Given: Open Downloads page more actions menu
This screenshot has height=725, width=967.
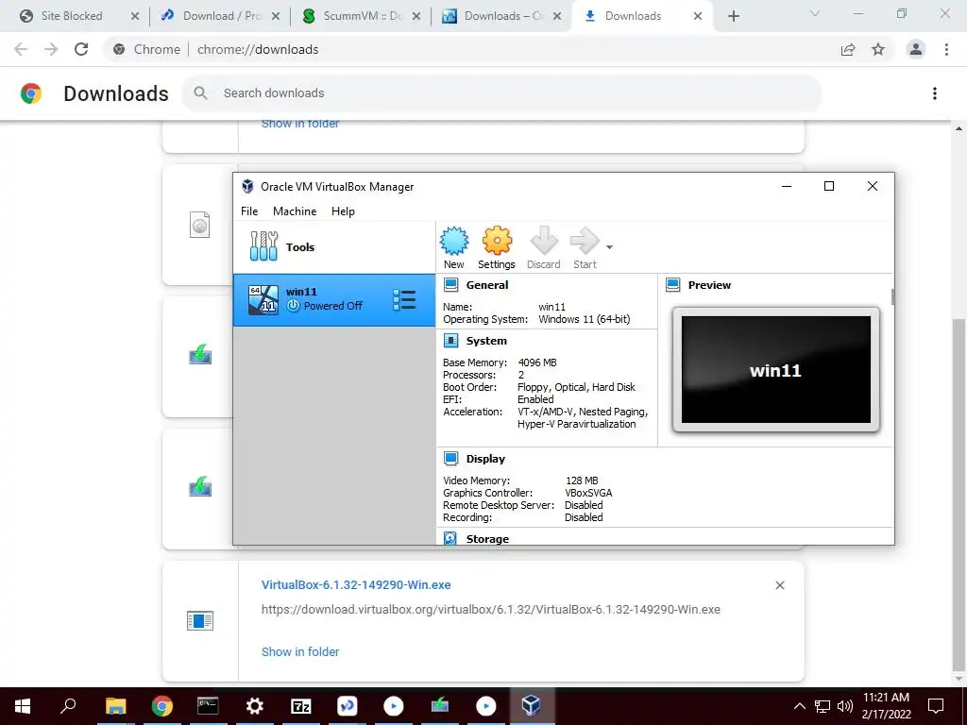Looking at the screenshot, I should point(935,93).
